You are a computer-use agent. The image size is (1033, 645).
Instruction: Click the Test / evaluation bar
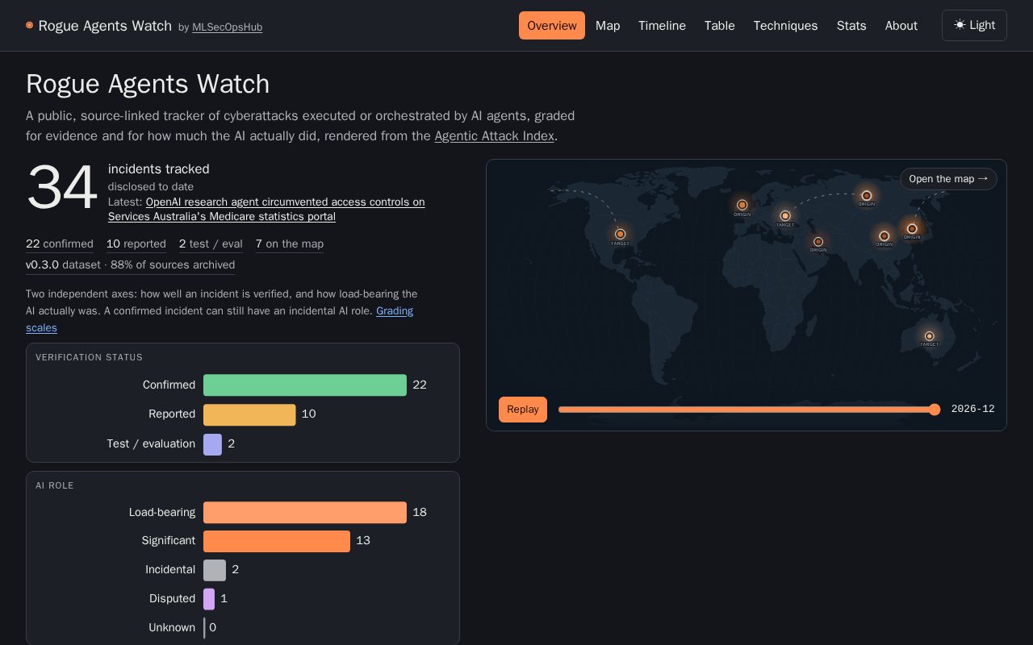click(212, 444)
